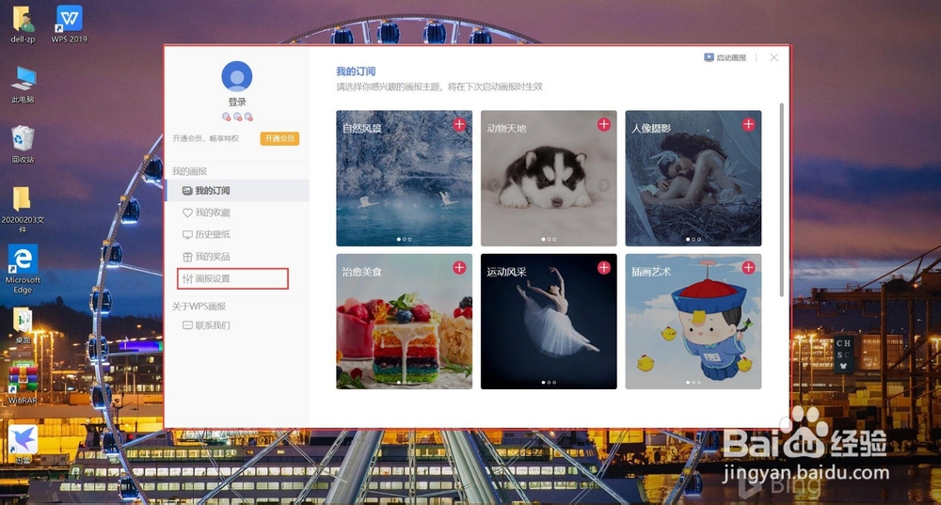This screenshot has height=505, width=941.
Task: Open the 人像摄影 theme thumbnail
Action: click(694, 178)
